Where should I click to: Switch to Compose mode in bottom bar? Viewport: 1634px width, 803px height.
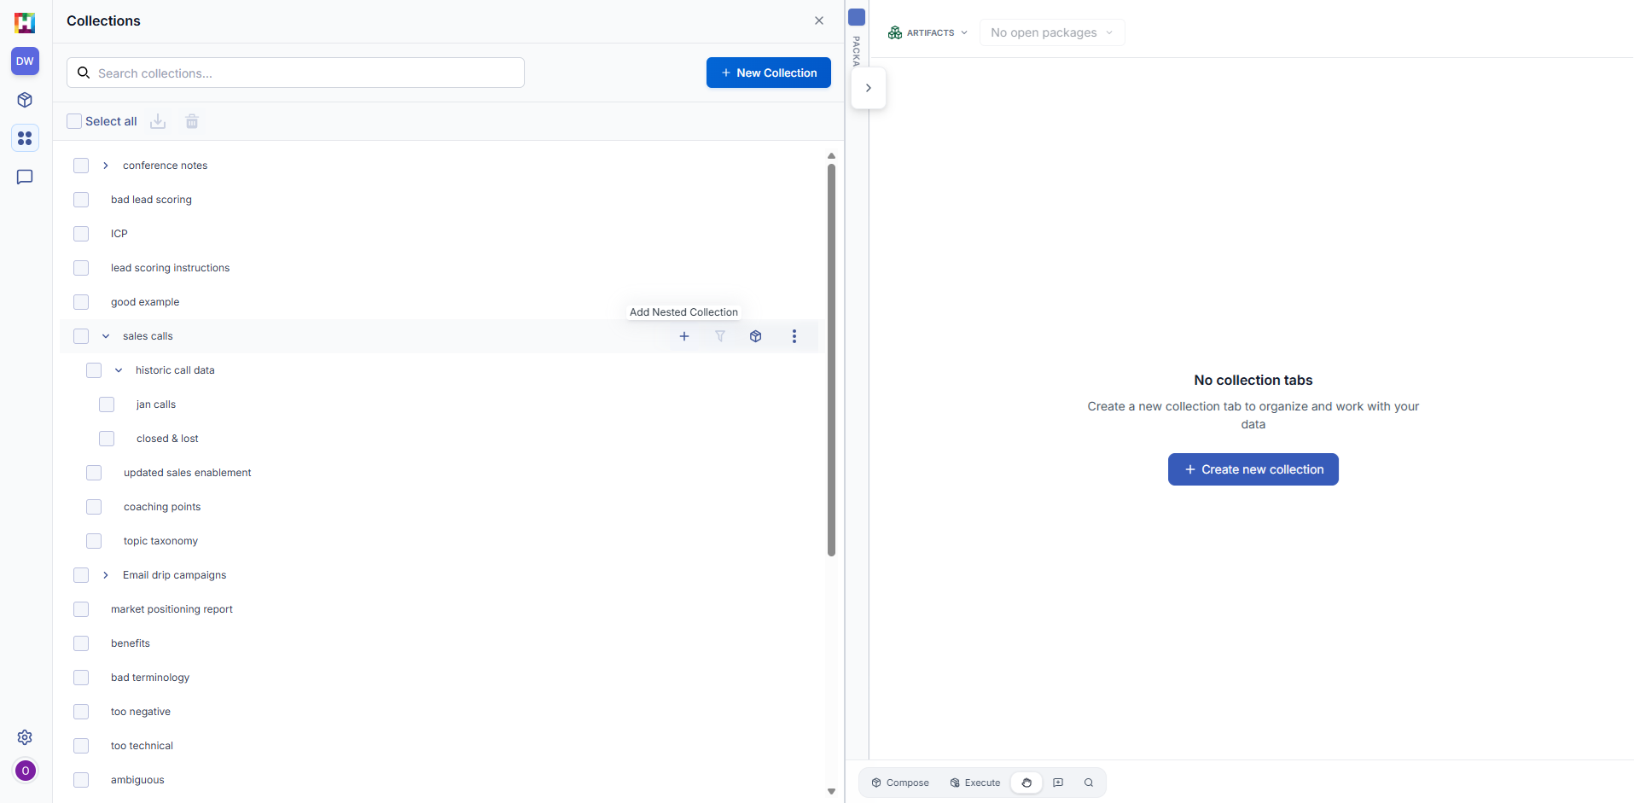pyautogui.click(x=900, y=783)
